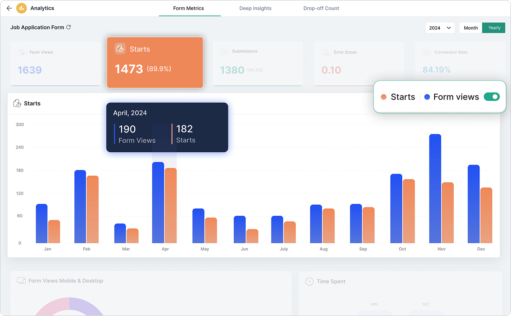Click the Conversion Rate card icon
Screen dimensions: 511x316
click(x=427, y=52)
